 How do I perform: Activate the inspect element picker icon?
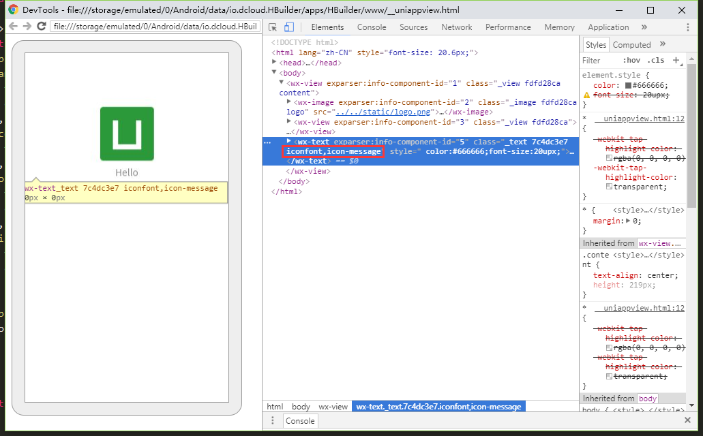point(272,27)
